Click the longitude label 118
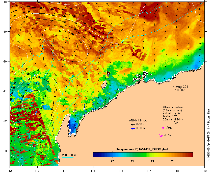The image size is (212, 172). pyautogui.click(x=177, y=170)
